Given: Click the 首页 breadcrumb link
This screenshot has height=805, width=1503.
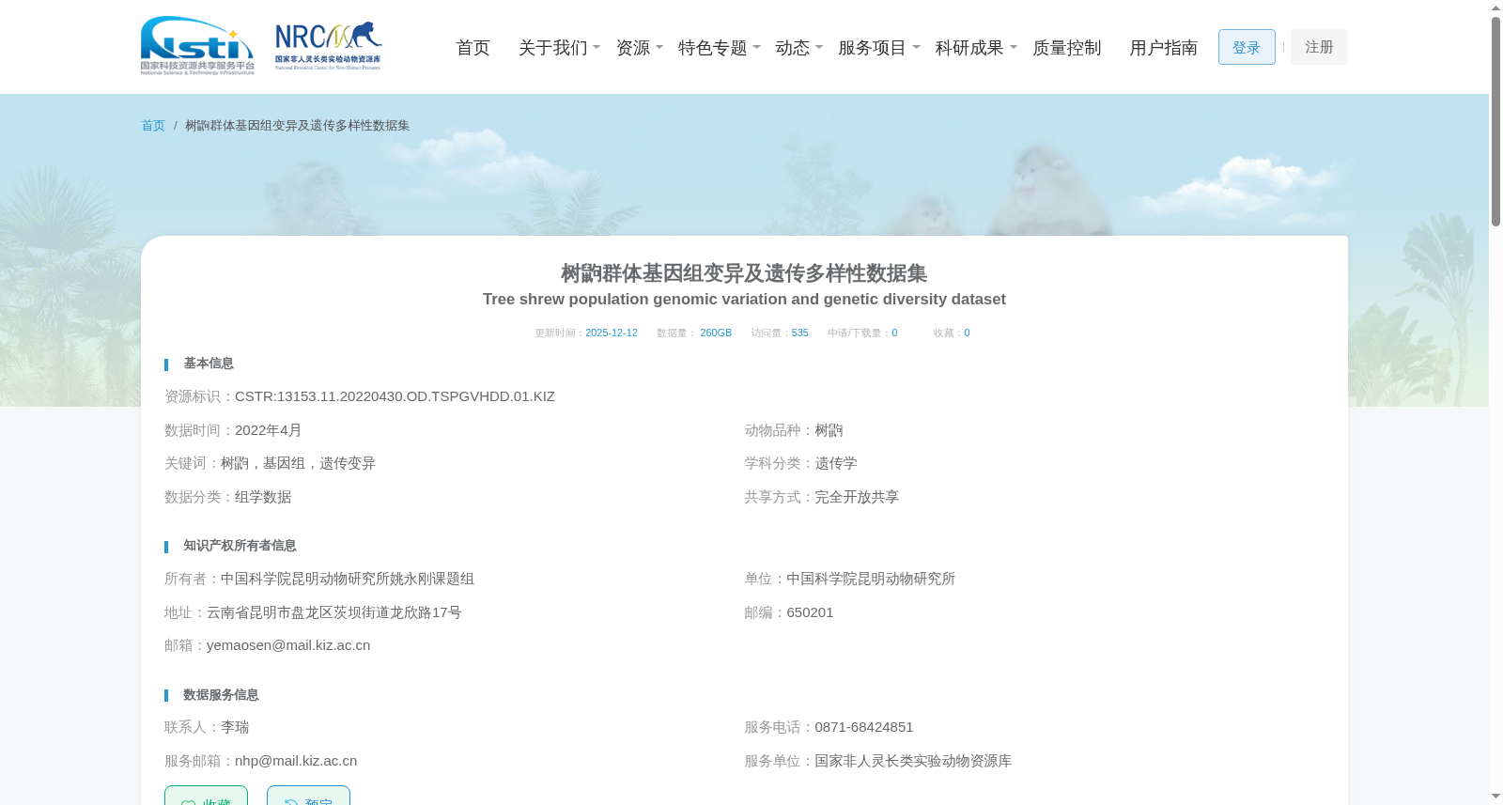Looking at the screenshot, I should 153,126.
